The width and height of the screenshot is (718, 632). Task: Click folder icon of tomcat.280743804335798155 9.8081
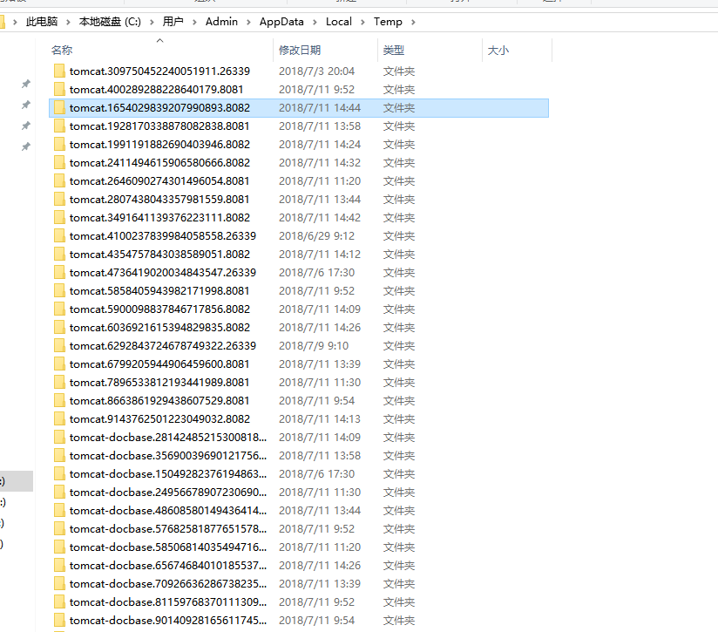pyautogui.click(x=59, y=200)
